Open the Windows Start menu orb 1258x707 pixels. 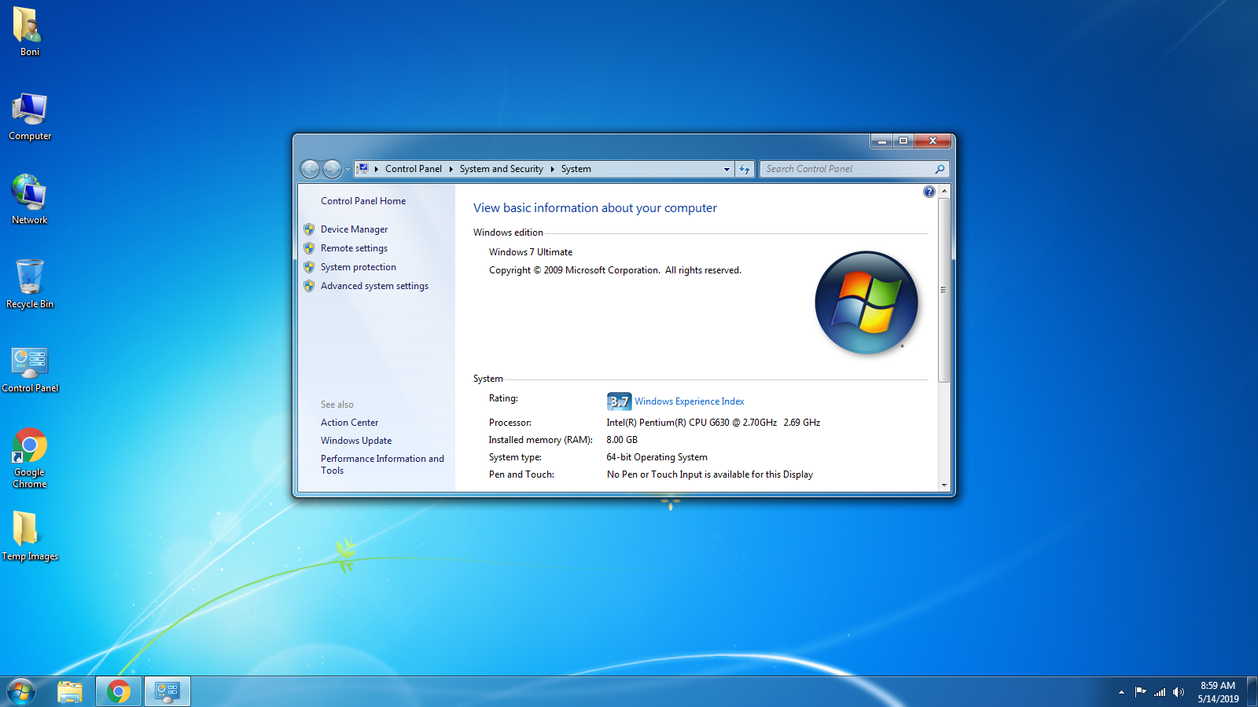(x=21, y=691)
